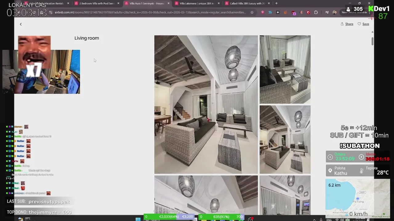Click the ENG language indicator
The image size is (394, 221).
[x=329, y=220]
